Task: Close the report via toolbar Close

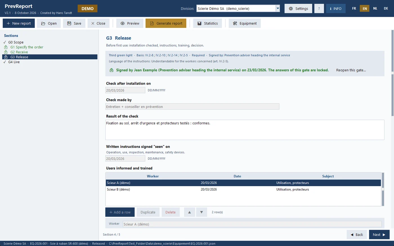Action: (98, 23)
